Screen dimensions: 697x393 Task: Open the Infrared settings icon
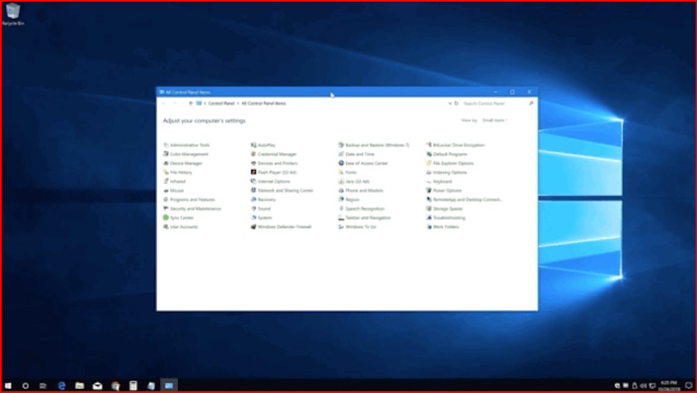point(166,182)
